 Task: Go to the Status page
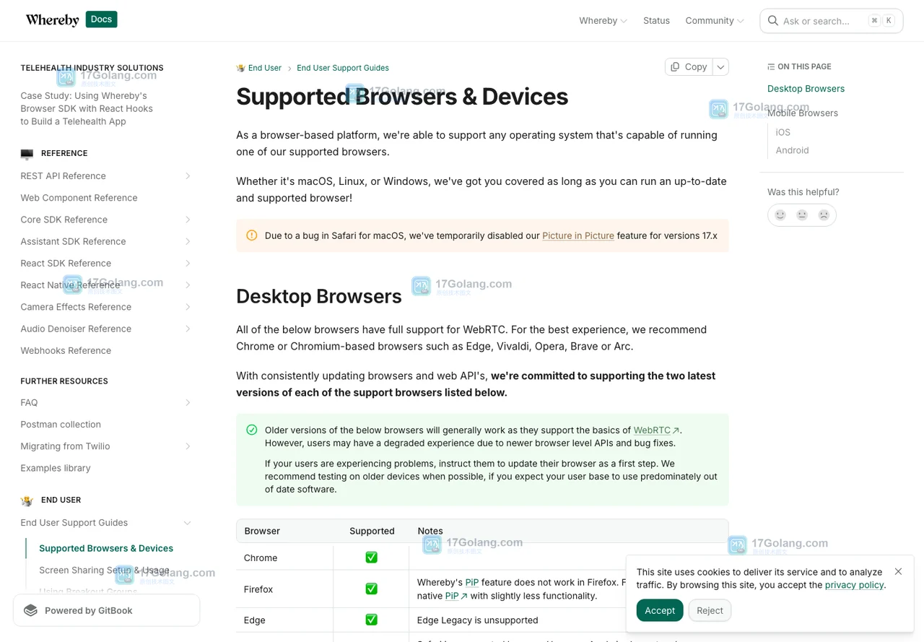tap(656, 20)
